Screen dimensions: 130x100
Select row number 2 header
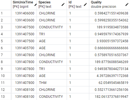click(5, 20)
